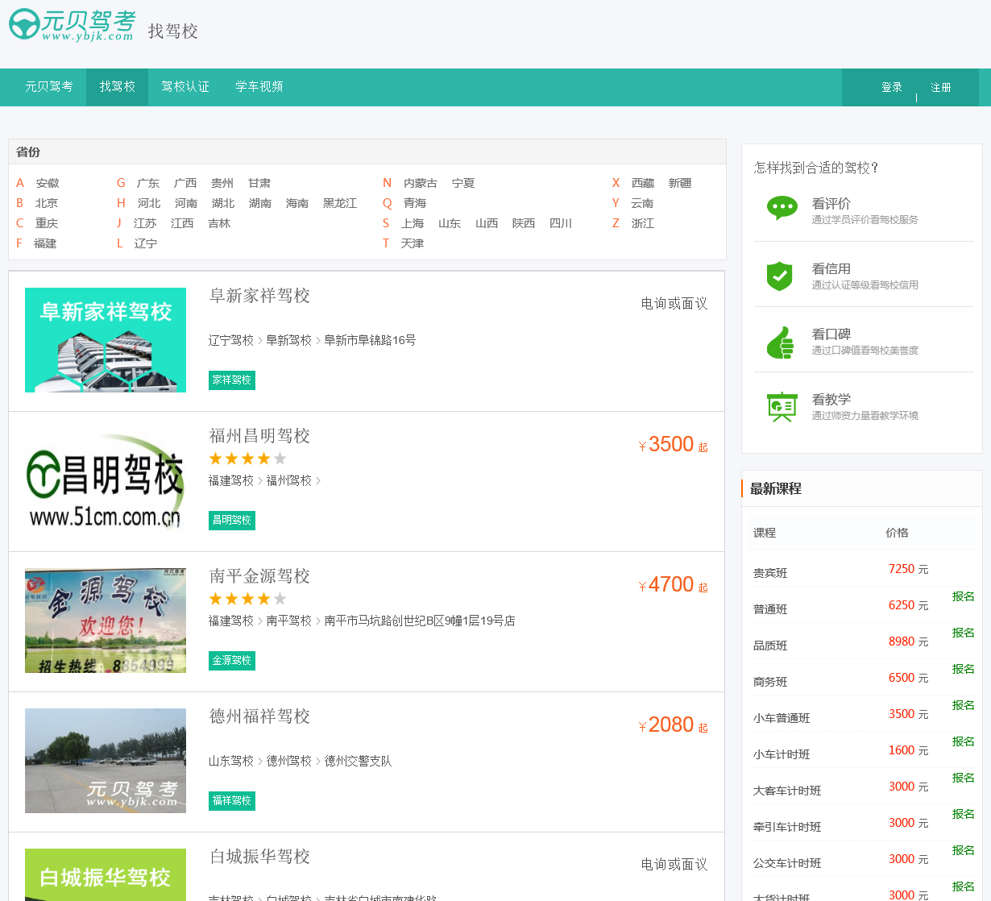Click 报名 next to 小车普通班
This screenshot has width=991, height=901.
pos(964,705)
